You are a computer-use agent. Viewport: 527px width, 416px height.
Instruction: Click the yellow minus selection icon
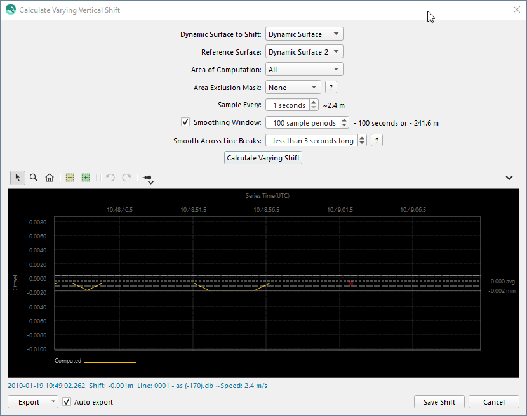70,178
